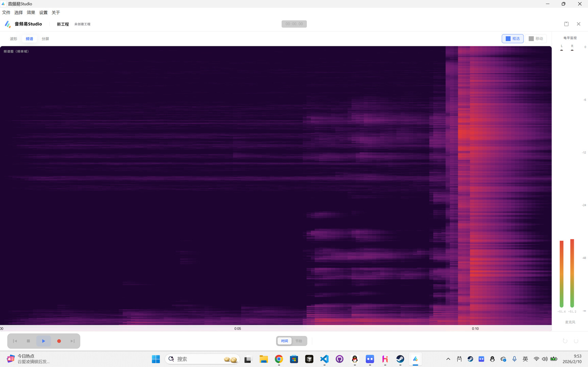
Task: Skip to the track start
Action: [15, 341]
